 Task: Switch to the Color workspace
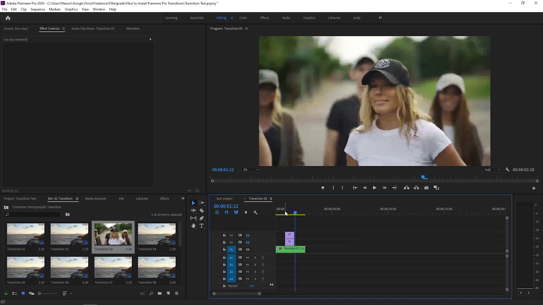(243, 18)
